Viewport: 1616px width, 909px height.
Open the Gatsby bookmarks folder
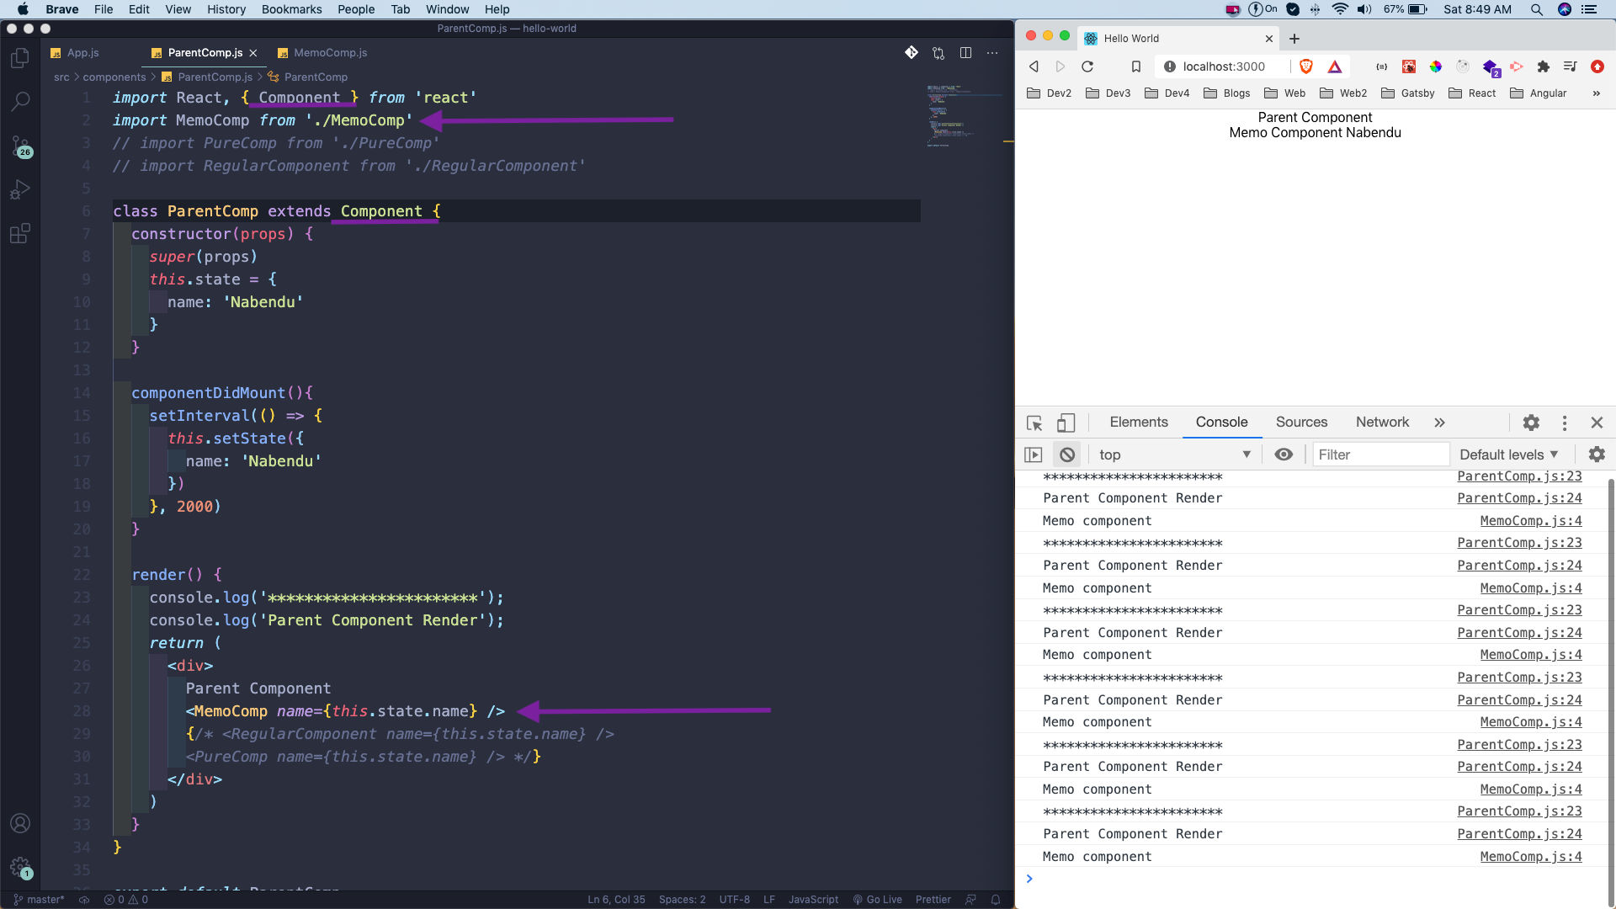pos(1408,93)
